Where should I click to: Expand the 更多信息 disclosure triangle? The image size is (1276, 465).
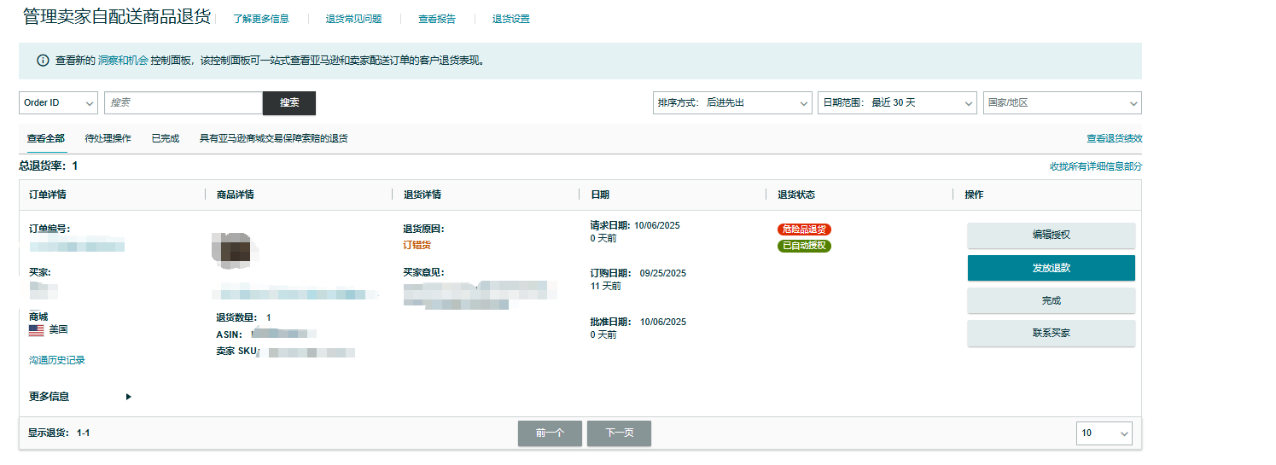(x=129, y=397)
